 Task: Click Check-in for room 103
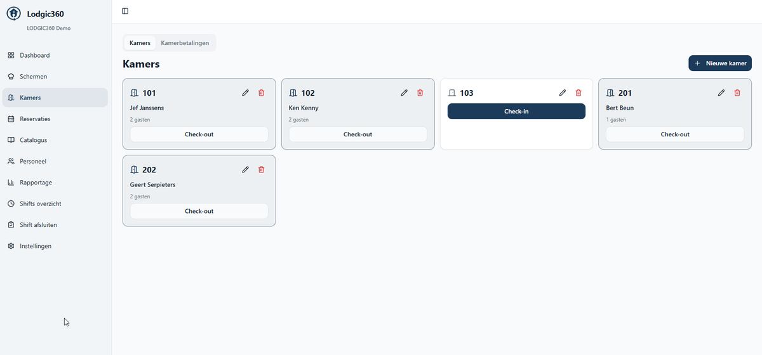click(x=516, y=112)
